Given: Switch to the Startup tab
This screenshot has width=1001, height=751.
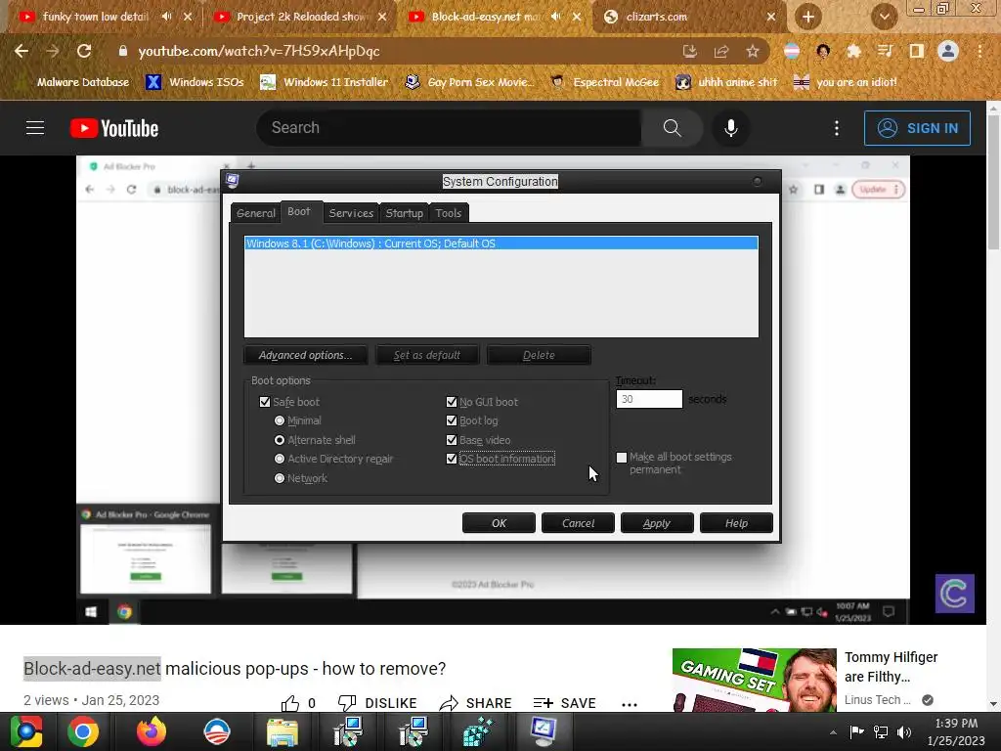Looking at the screenshot, I should coord(404,213).
